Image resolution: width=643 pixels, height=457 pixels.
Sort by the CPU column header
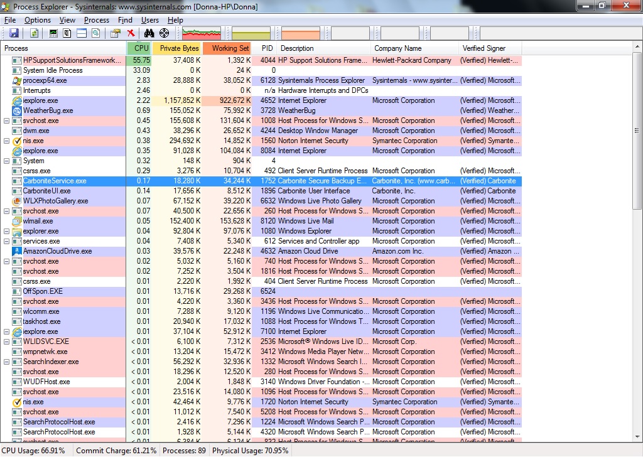point(139,48)
